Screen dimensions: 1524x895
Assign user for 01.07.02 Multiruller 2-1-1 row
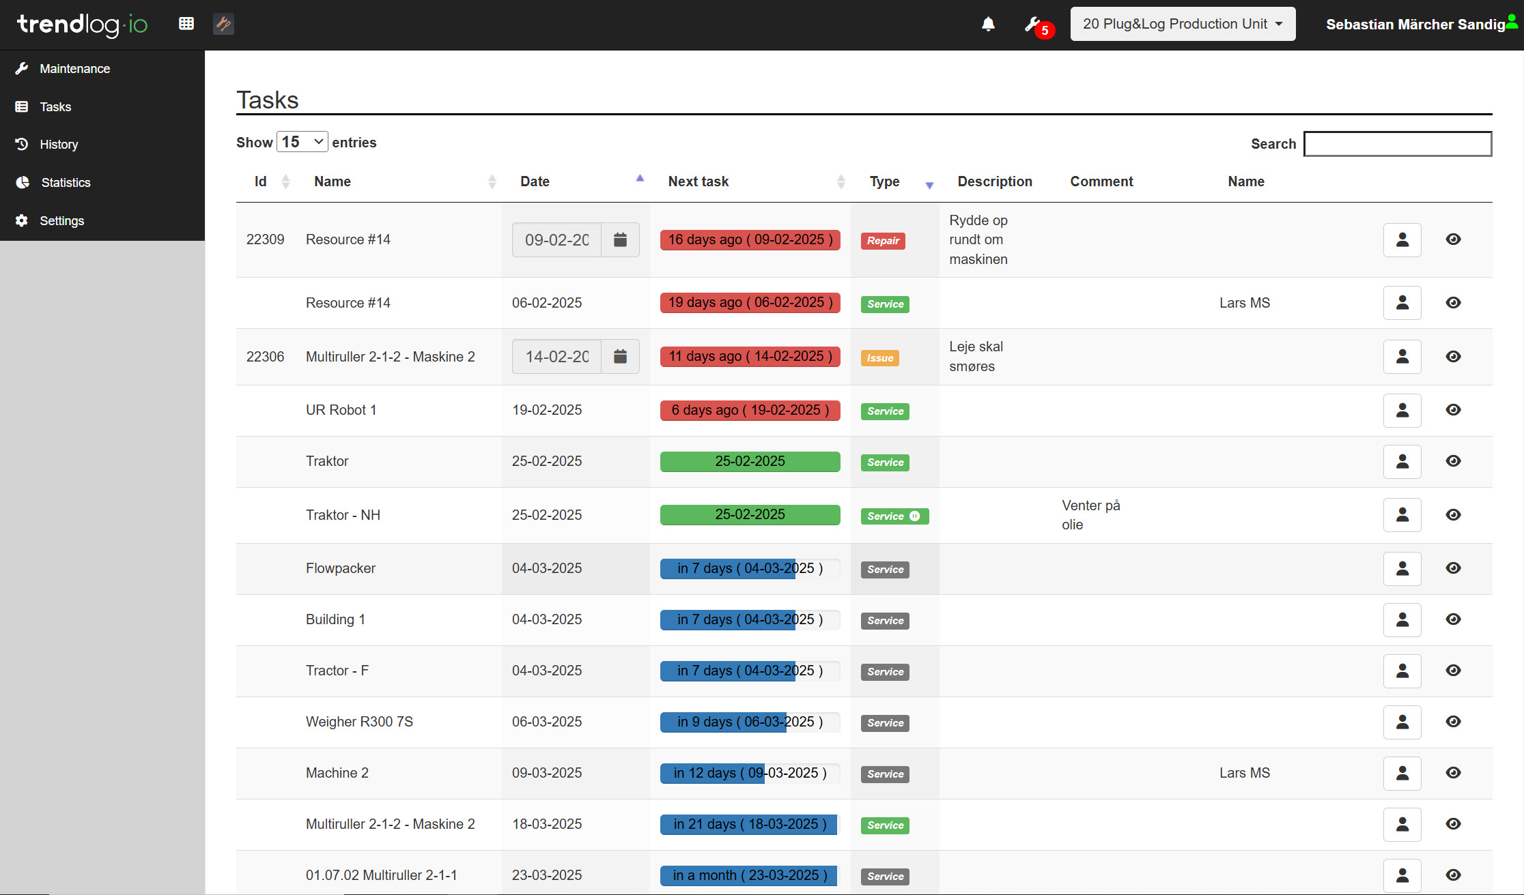(x=1402, y=876)
